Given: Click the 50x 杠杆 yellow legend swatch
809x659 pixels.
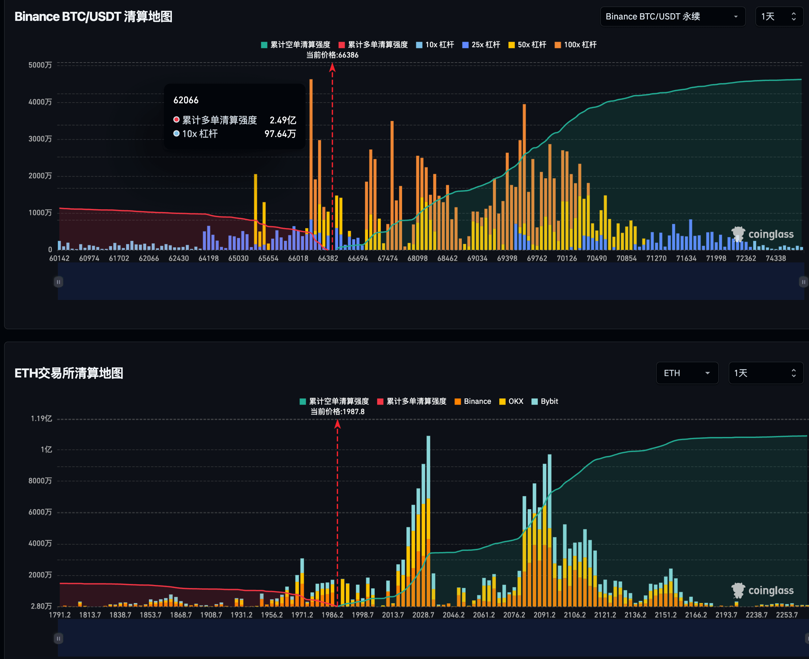Looking at the screenshot, I should [512, 45].
